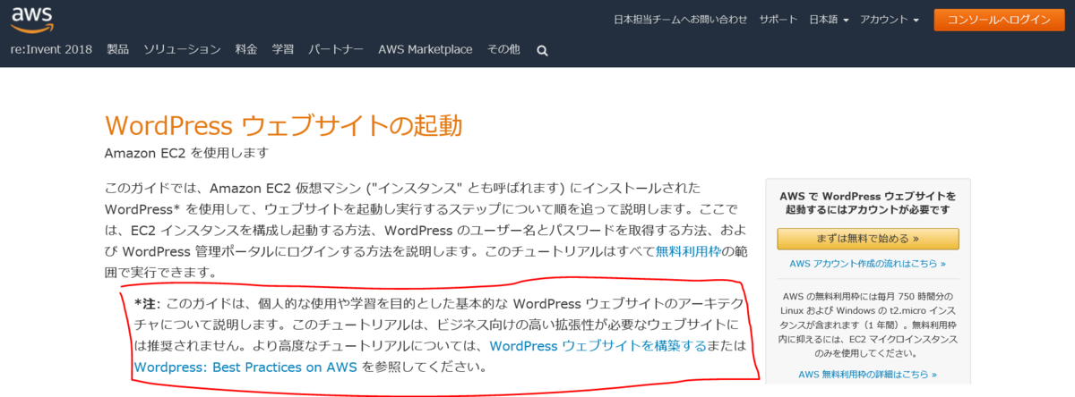Open the その他 menu
Image resolution: width=1075 pixels, height=397 pixels.
(x=503, y=49)
